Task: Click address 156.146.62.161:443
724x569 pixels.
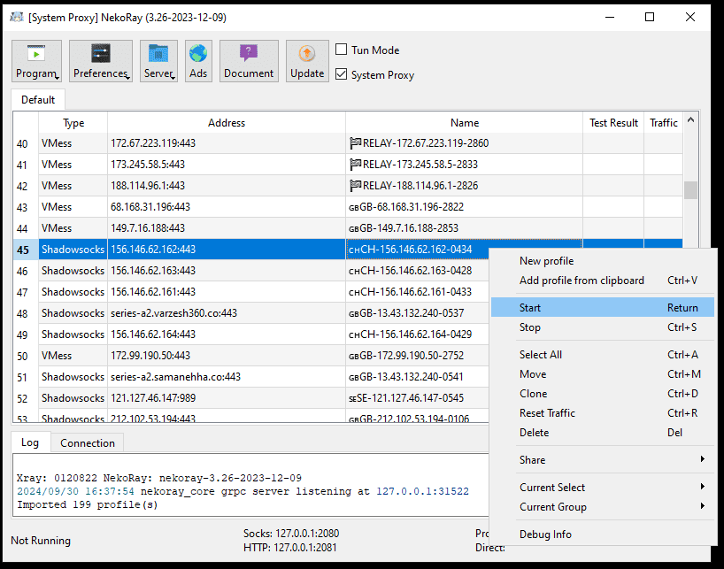Action: 153,292
